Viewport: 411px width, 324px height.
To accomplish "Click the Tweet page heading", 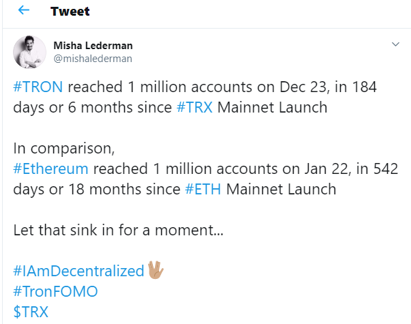I will pyautogui.click(x=70, y=12).
